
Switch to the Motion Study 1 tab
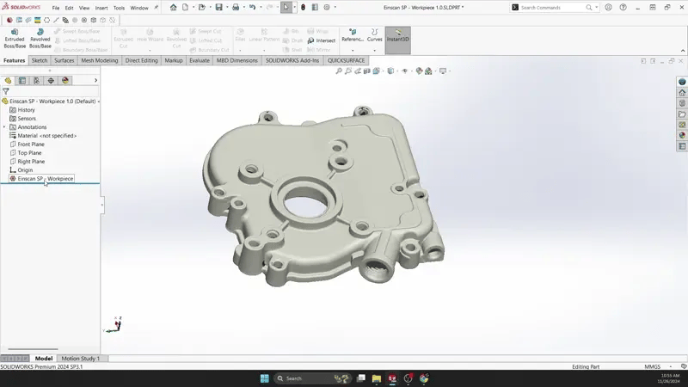pyautogui.click(x=80, y=359)
